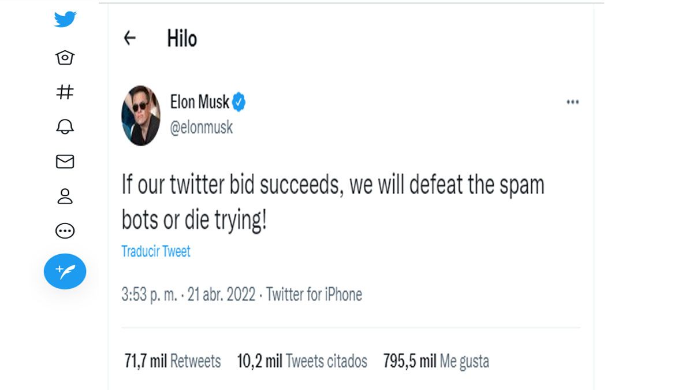Open the Explore hashtag icon
Viewport: 693px width, 390px height.
[65, 92]
